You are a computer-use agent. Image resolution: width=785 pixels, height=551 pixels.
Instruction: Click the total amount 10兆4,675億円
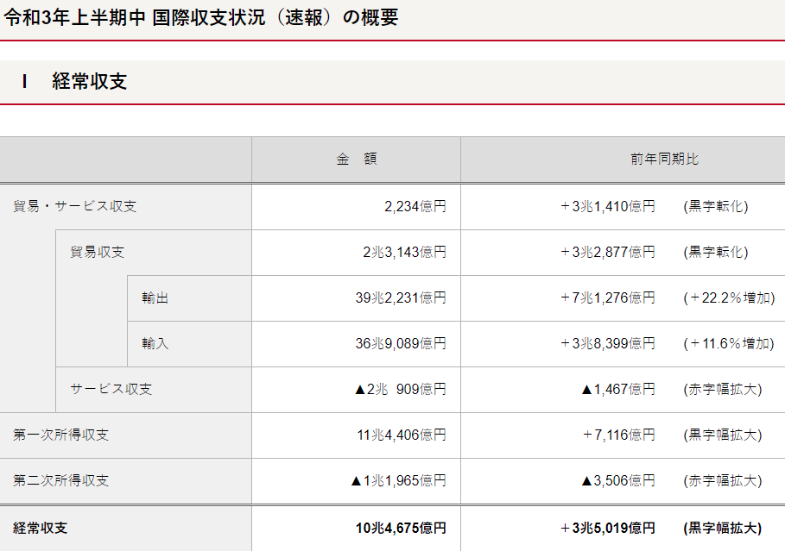[x=401, y=528]
